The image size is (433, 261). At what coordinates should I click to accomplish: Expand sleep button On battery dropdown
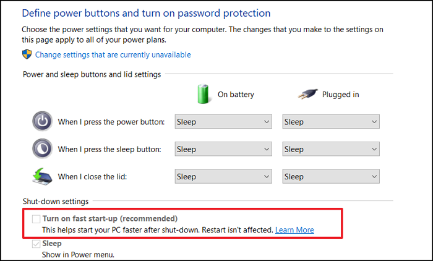(223, 149)
